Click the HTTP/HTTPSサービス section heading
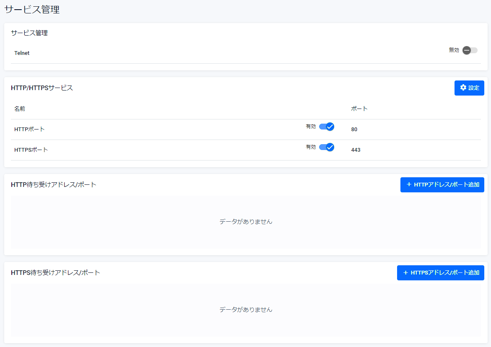491x347 pixels. 42,88
